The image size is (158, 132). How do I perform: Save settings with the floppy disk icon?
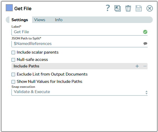point(139,8)
